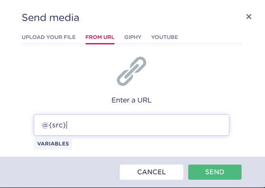Open the Variables picker below the input
This screenshot has width=265, height=188.
tap(53, 144)
